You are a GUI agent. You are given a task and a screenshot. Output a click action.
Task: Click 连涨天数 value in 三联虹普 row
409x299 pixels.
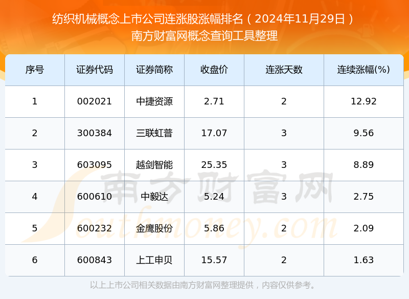click(x=284, y=133)
